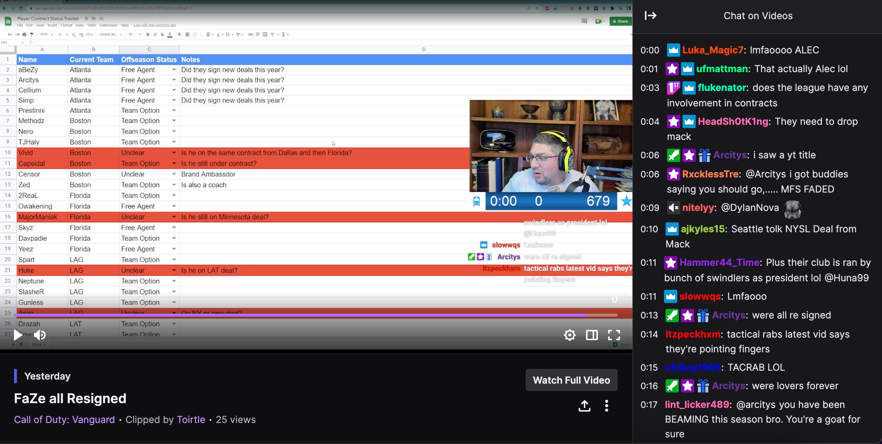Click the green Share button in Sheets
This screenshot has width=882, height=444.
tap(620, 21)
